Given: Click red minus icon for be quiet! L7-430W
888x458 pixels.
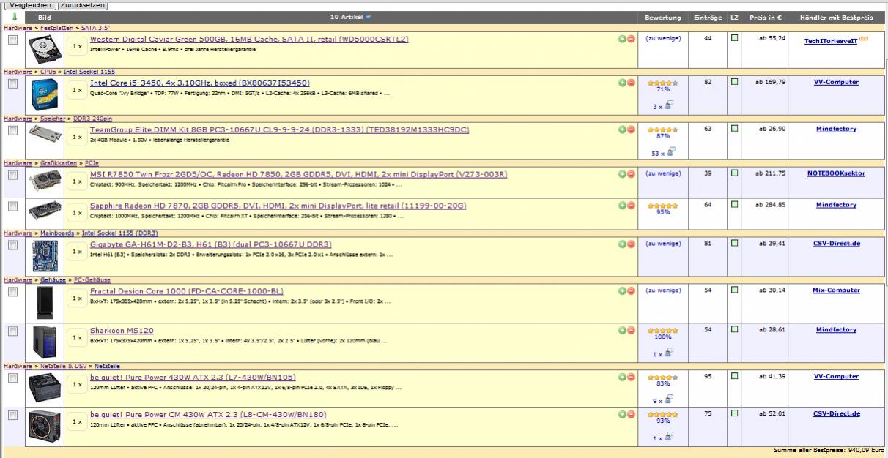Looking at the screenshot, I should (631, 377).
